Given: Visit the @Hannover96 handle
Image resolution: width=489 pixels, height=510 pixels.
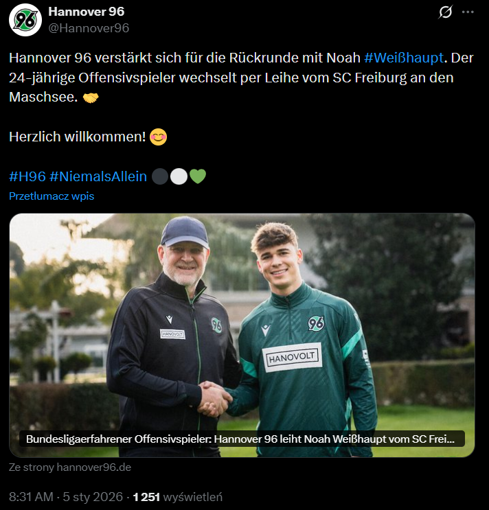Looking at the screenshot, I should point(89,28).
